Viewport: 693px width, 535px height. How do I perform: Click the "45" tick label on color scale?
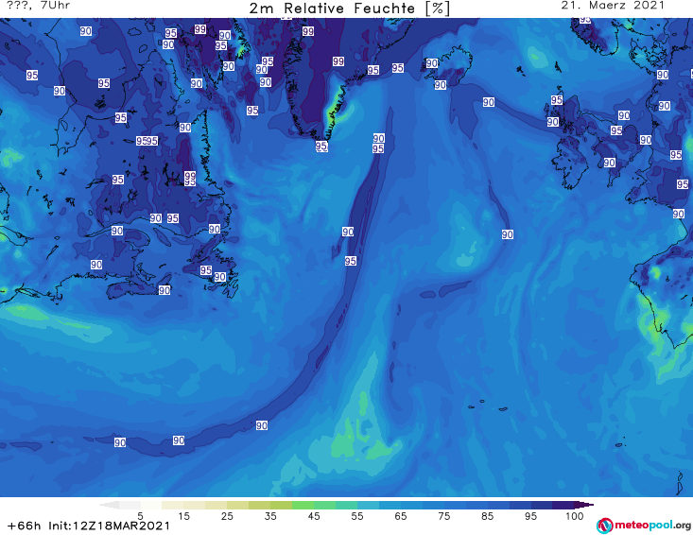click(x=314, y=516)
